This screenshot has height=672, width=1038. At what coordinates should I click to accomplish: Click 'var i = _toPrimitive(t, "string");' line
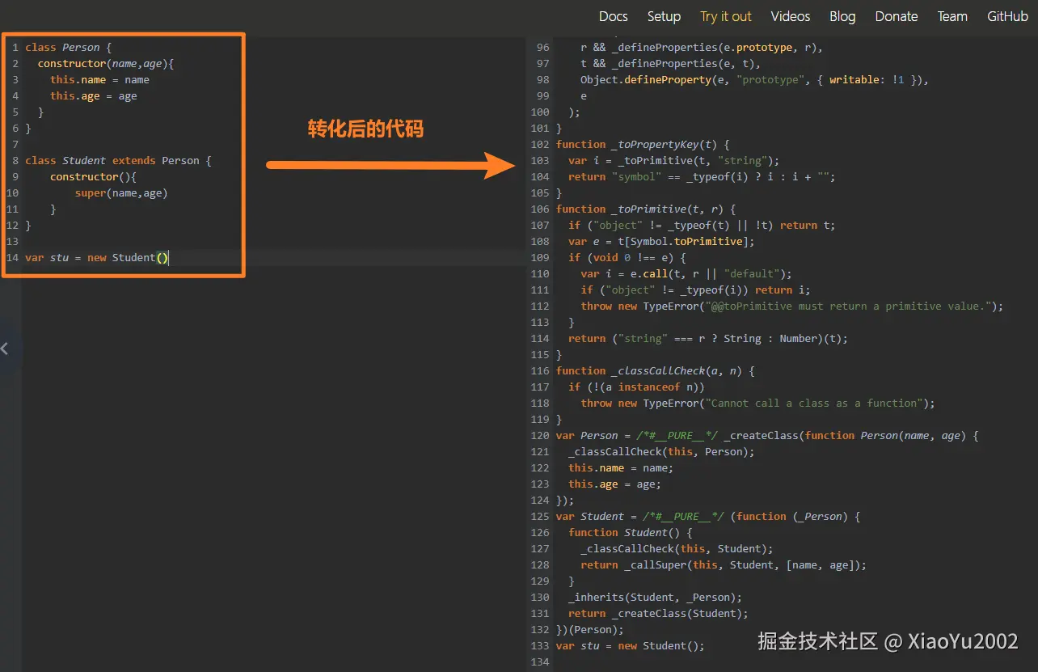pos(673,160)
